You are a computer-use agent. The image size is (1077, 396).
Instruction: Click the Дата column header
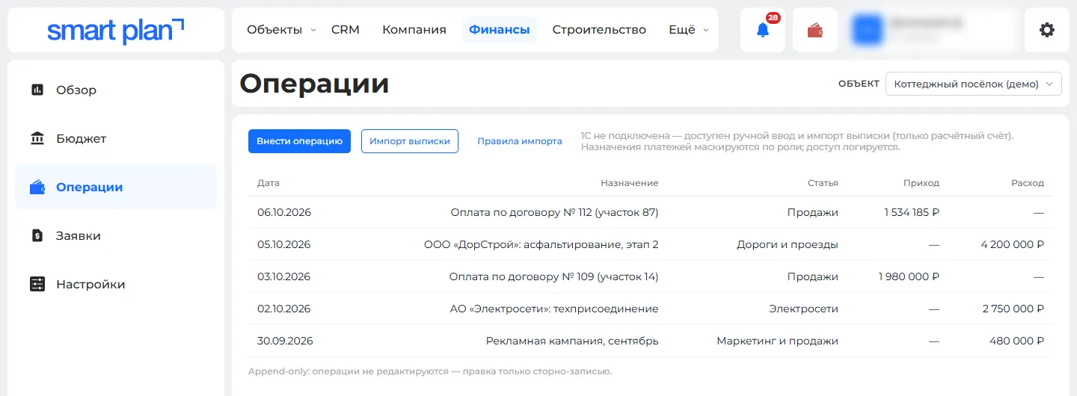[x=269, y=183]
